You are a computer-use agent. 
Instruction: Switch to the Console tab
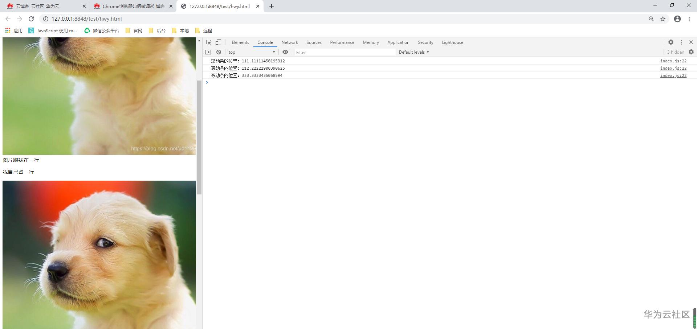(x=265, y=42)
